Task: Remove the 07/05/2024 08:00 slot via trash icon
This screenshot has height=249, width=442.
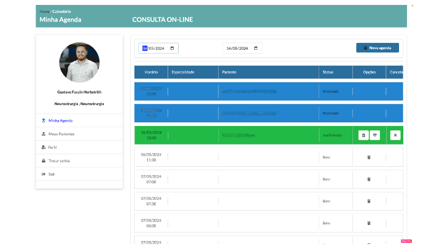Action: tap(369, 223)
